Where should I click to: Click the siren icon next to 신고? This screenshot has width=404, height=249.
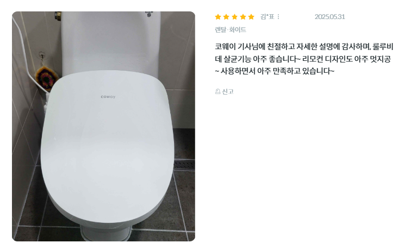(217, 91)
